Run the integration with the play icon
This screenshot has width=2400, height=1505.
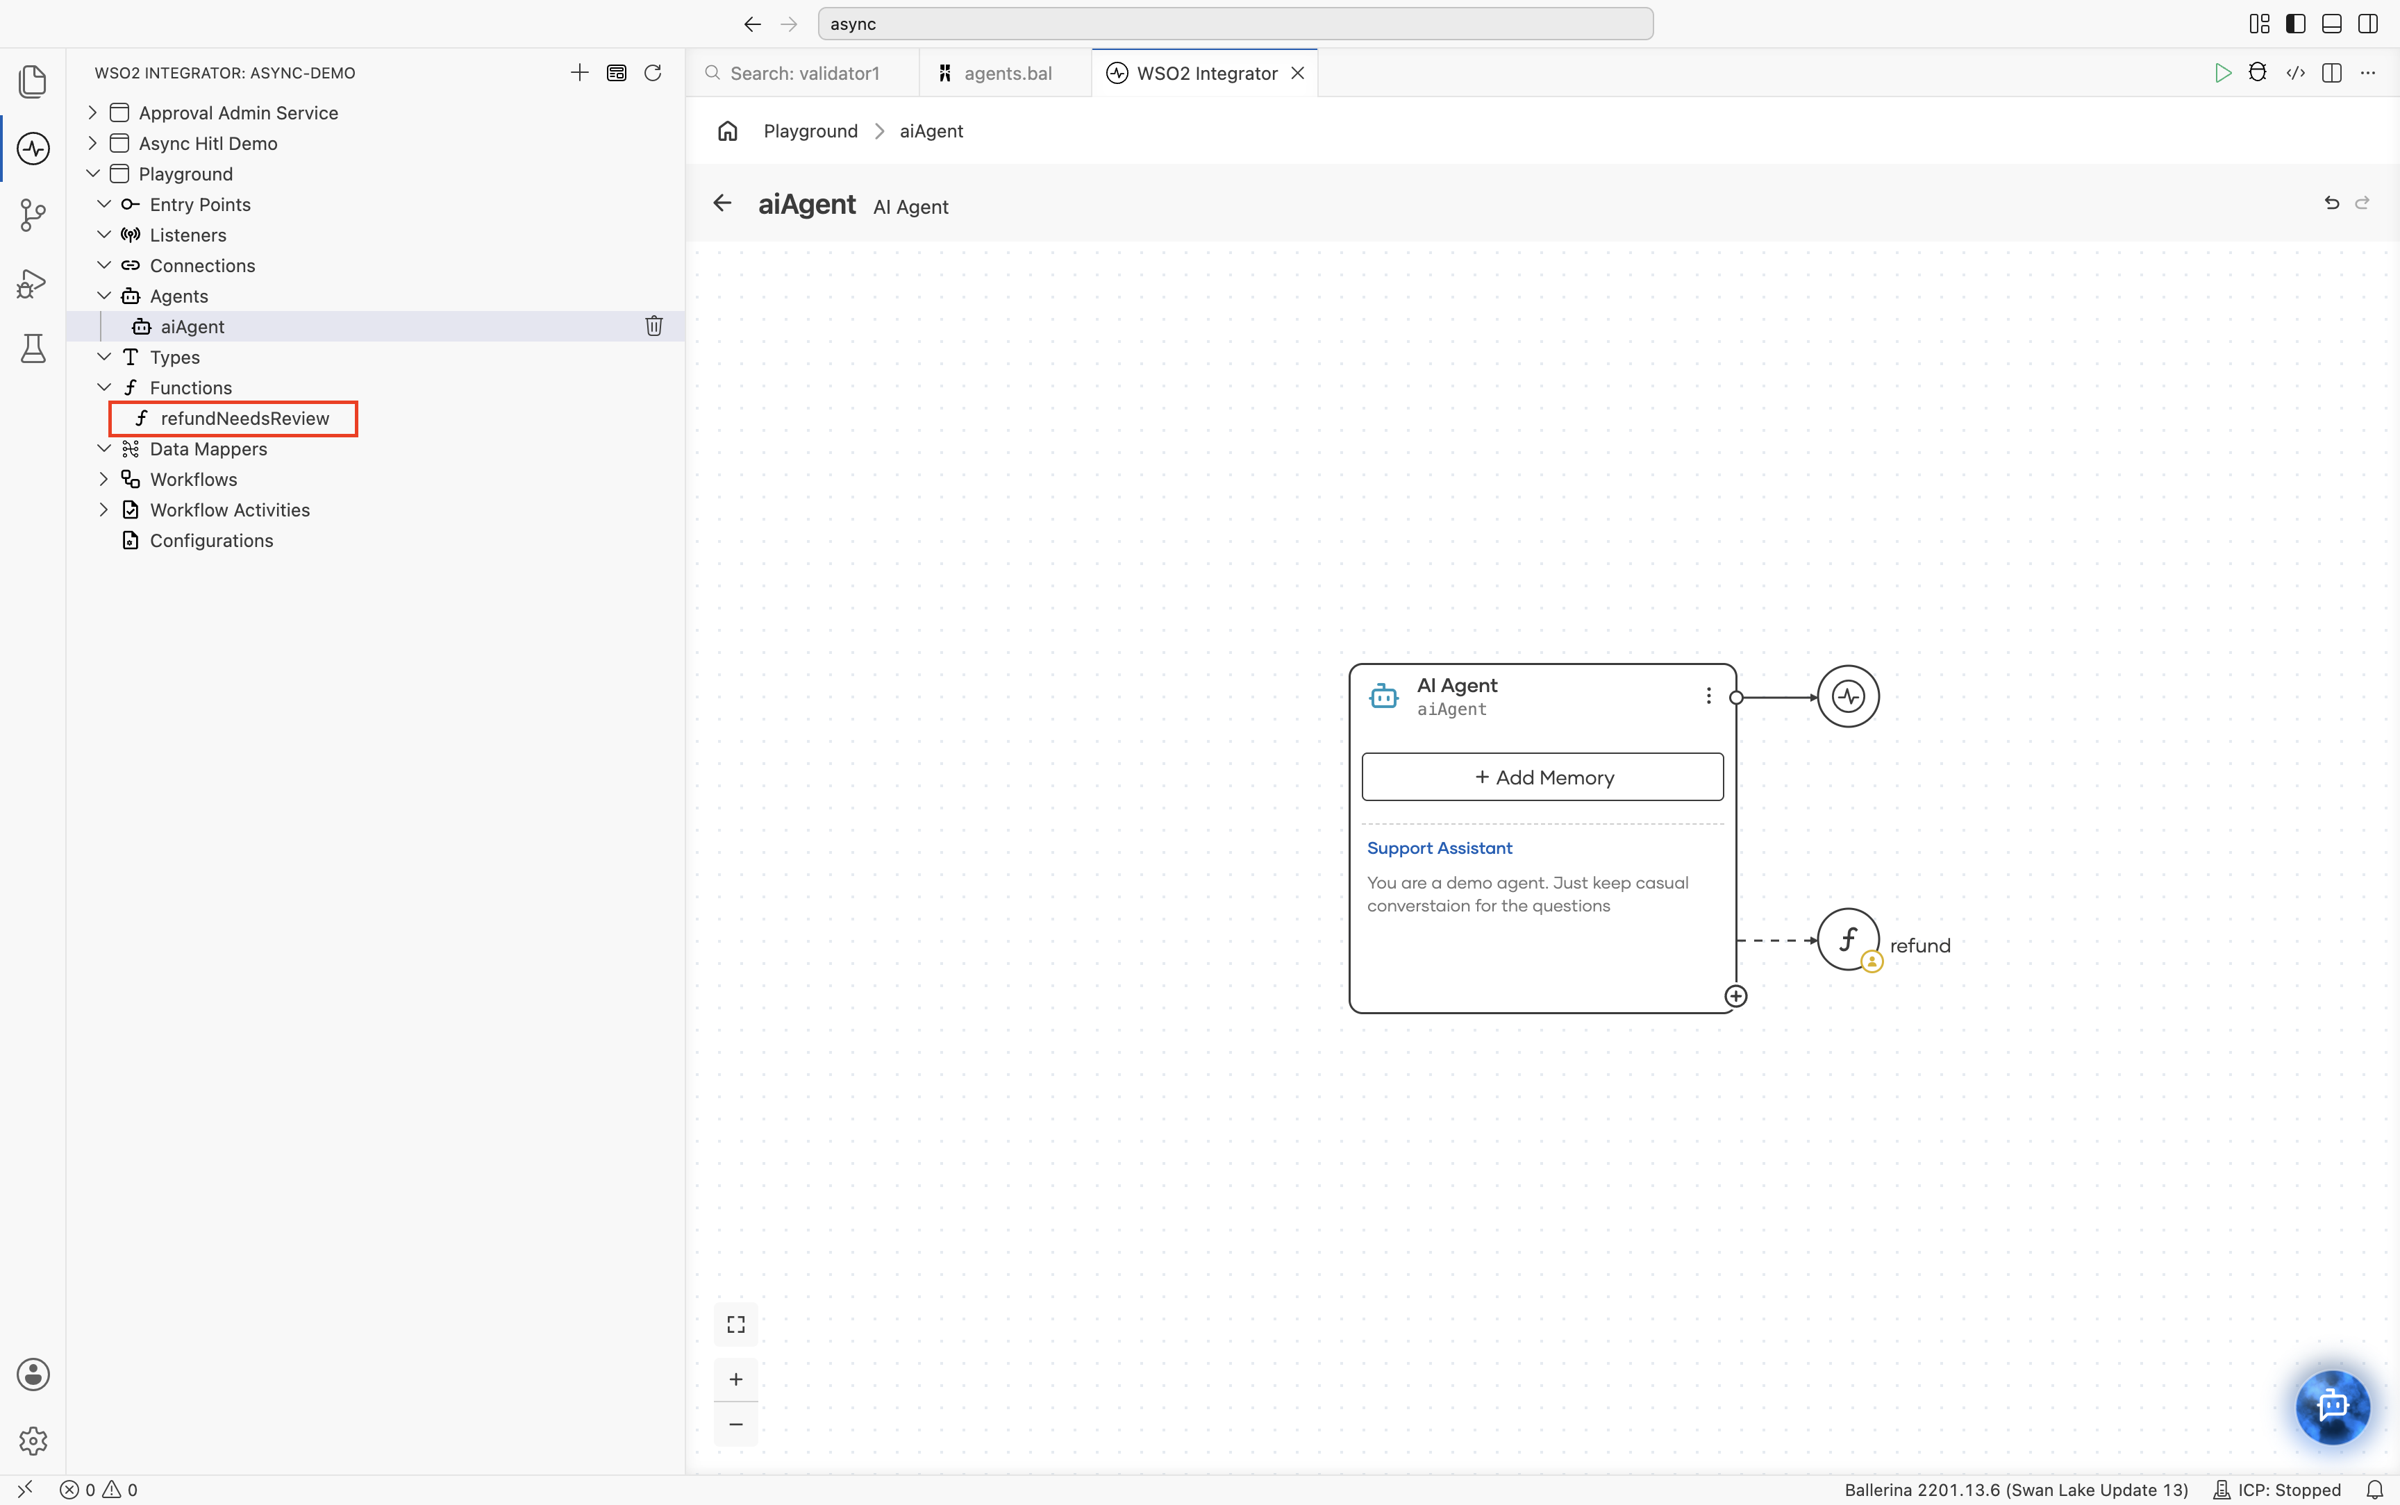pos(2222,73)
